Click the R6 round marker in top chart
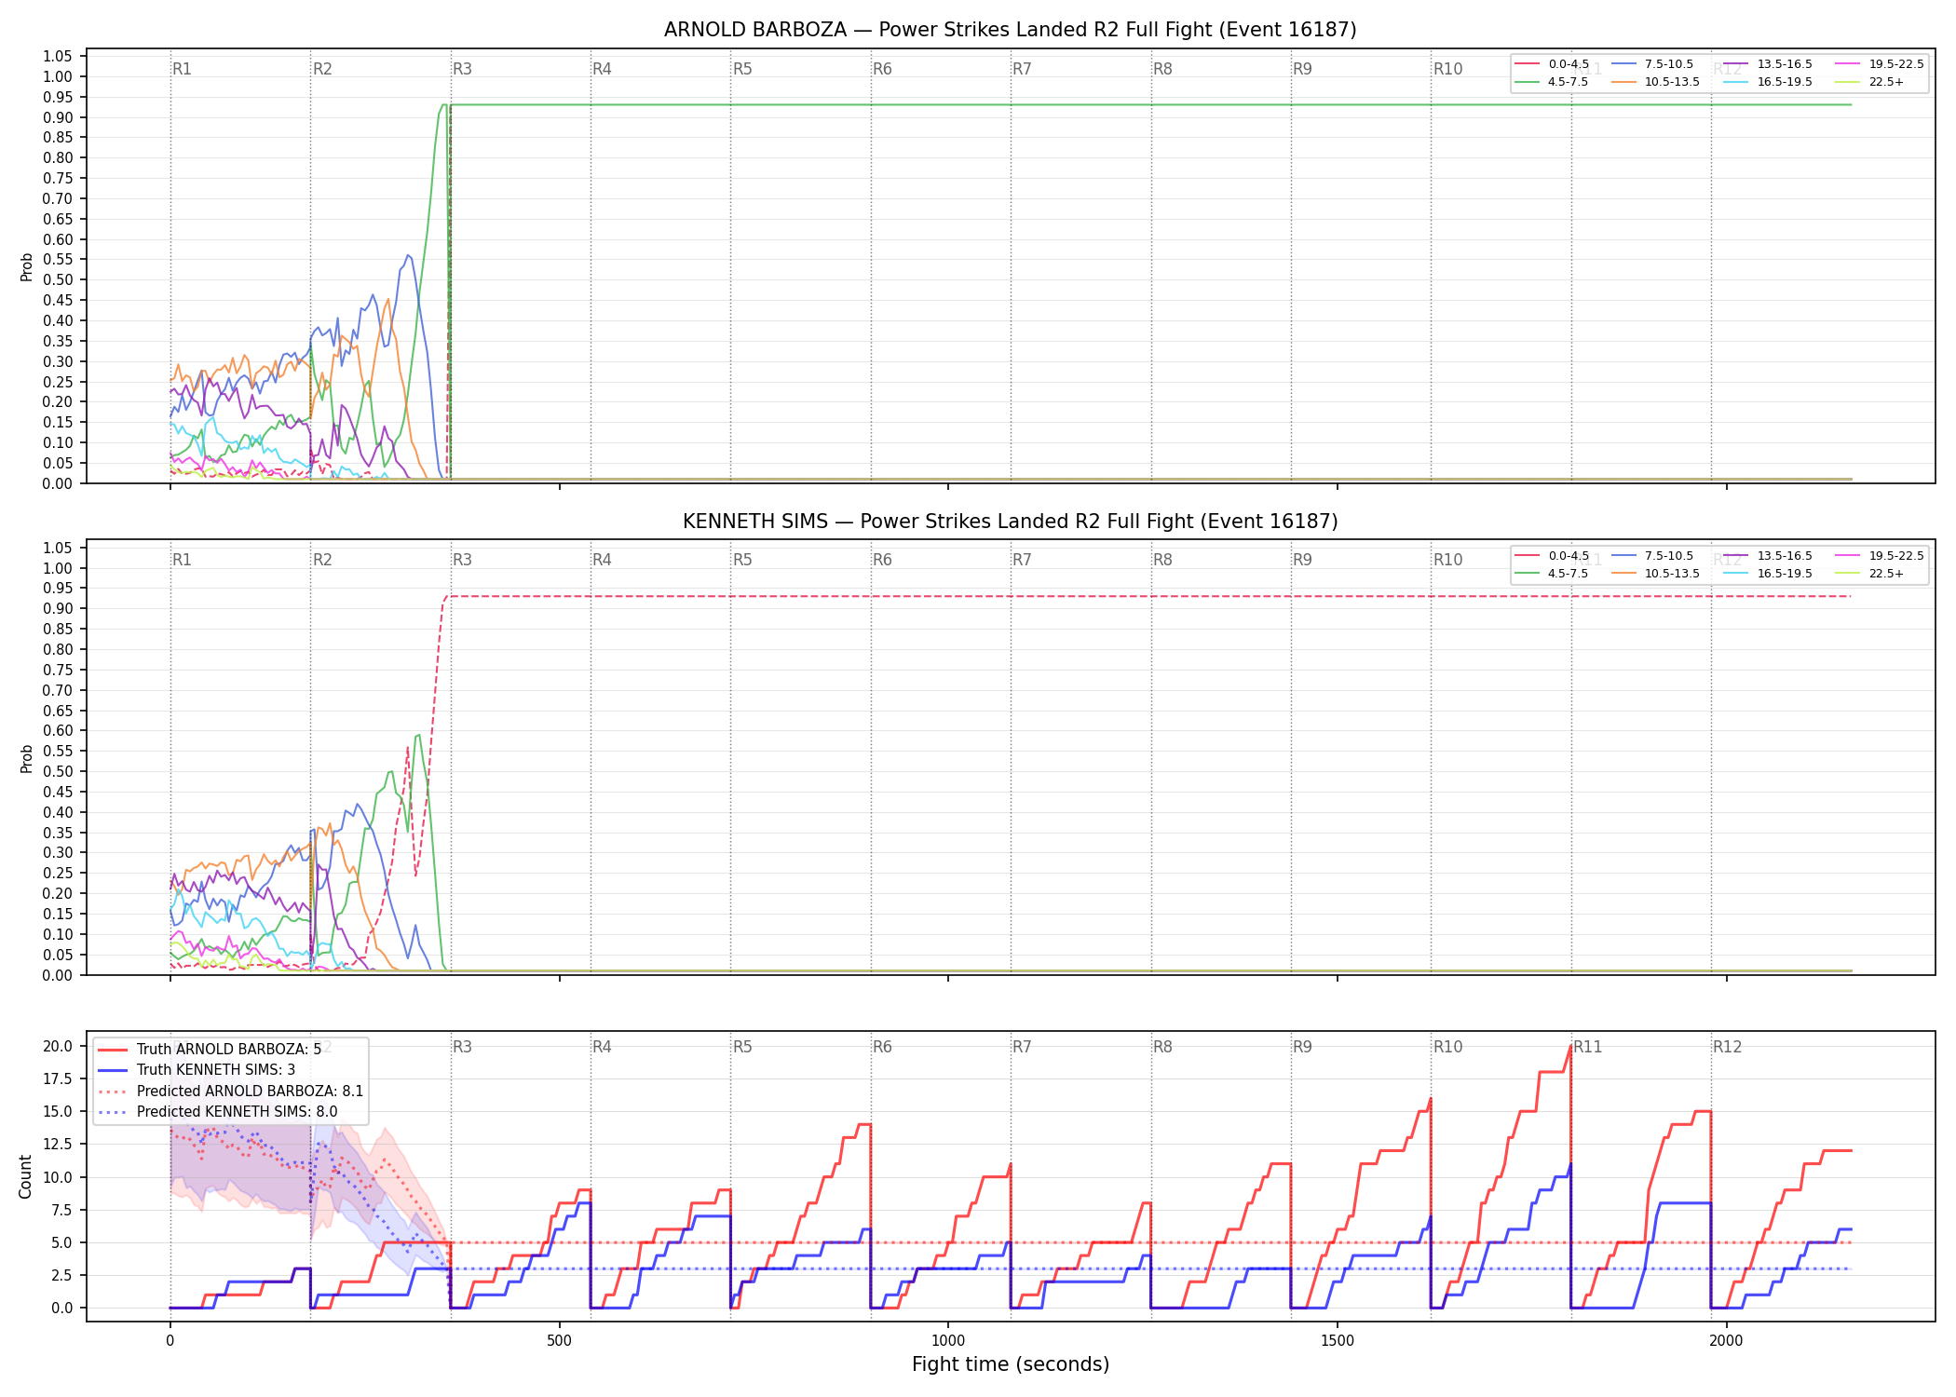 882,69
